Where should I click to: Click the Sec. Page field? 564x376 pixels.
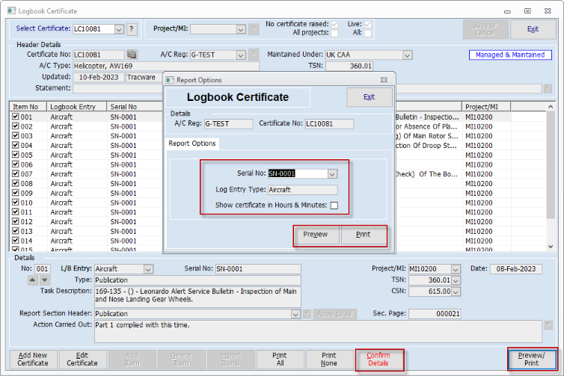click(435, 314)
